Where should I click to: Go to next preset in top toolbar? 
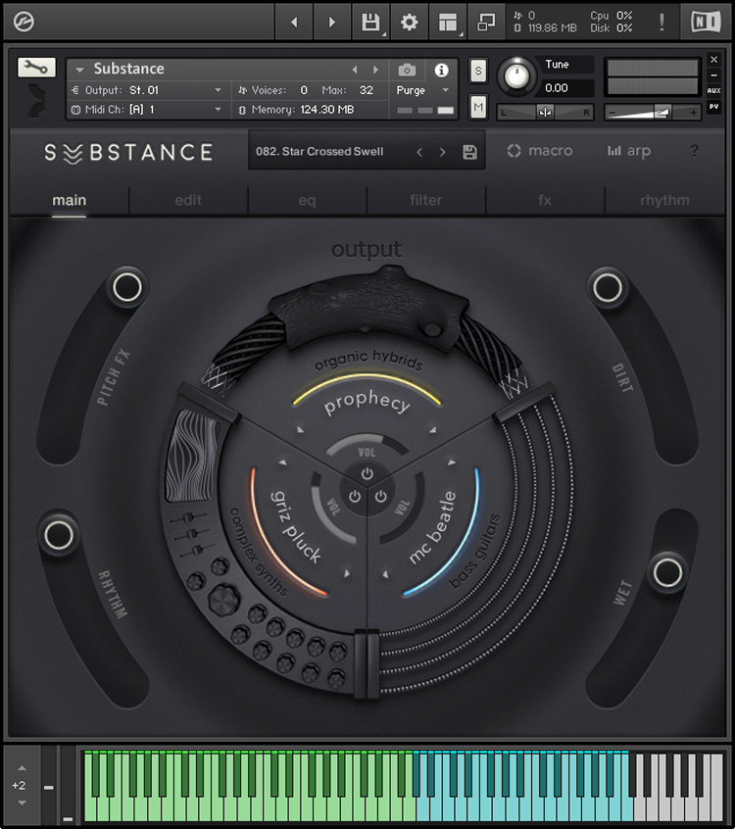click(332, 22)
